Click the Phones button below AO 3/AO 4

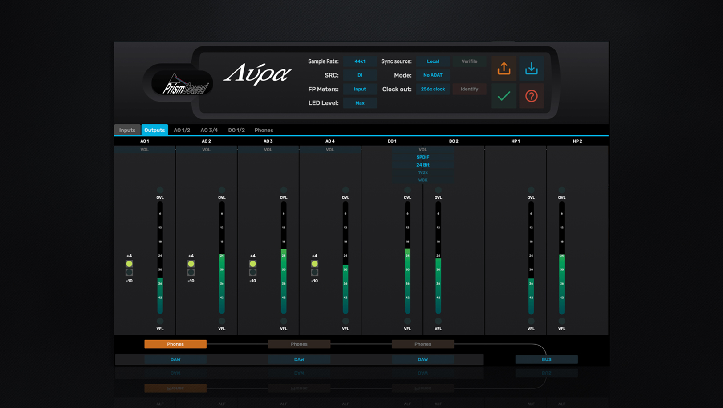pos(299,344)
